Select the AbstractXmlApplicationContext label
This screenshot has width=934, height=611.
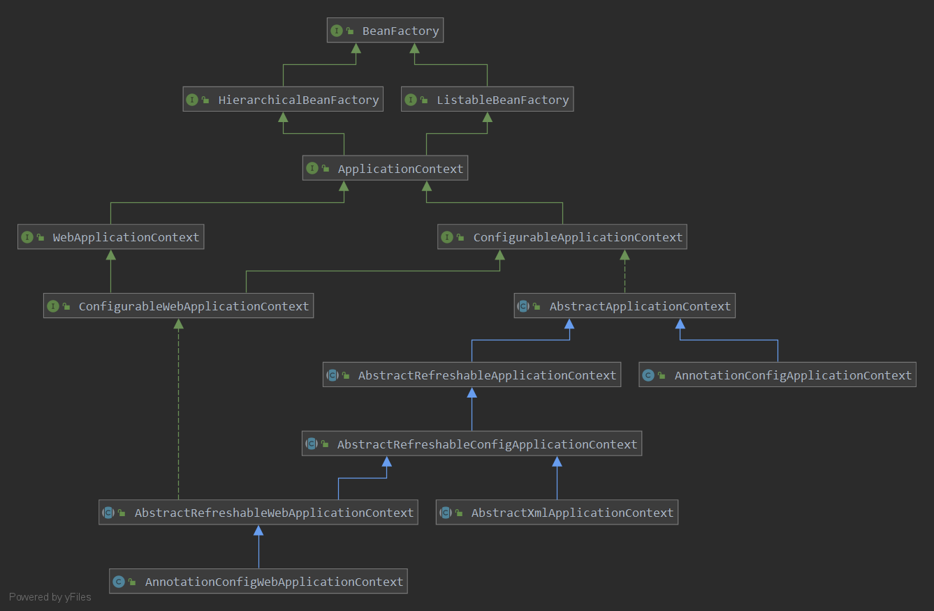click(572, 513)
